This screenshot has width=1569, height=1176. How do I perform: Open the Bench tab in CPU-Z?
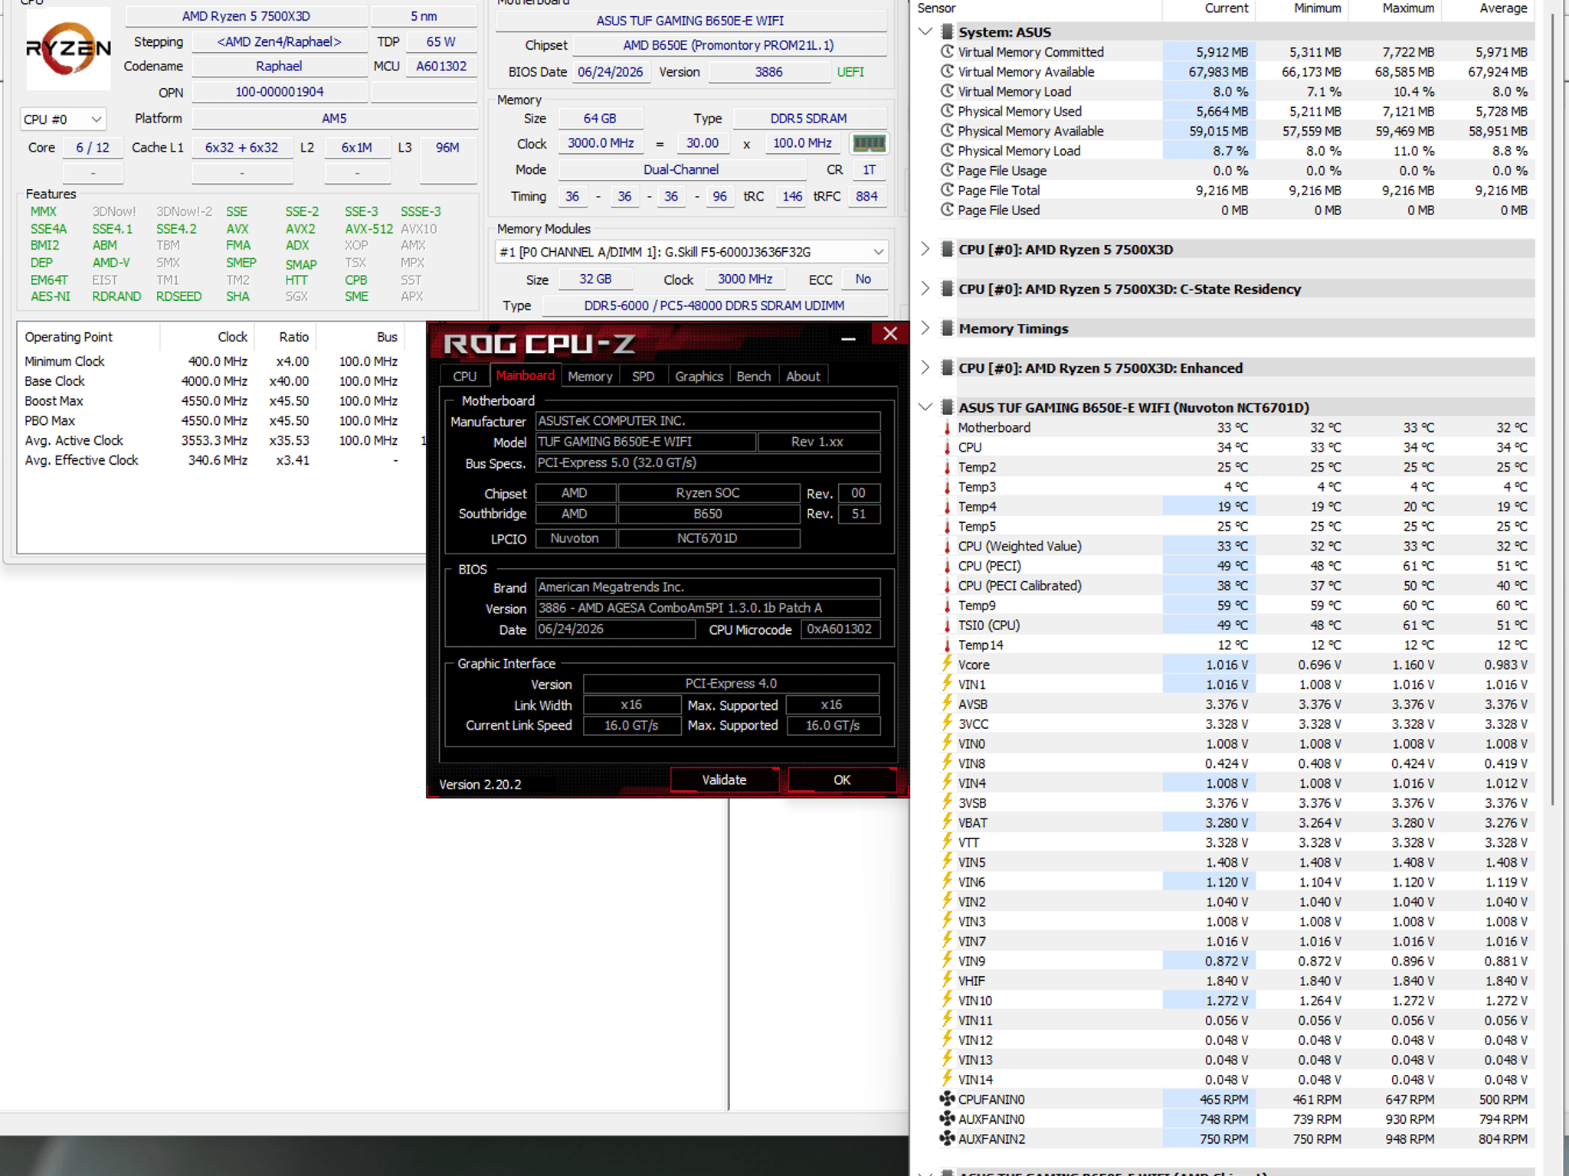753,376
